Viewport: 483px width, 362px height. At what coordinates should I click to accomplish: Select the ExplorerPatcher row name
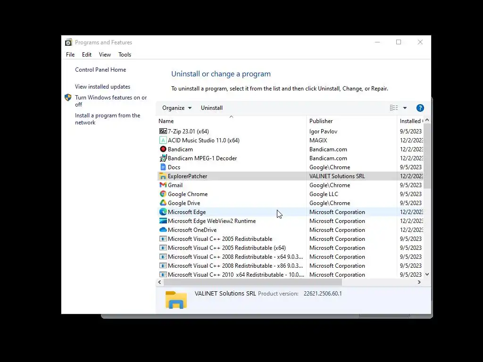click(187, 176)
